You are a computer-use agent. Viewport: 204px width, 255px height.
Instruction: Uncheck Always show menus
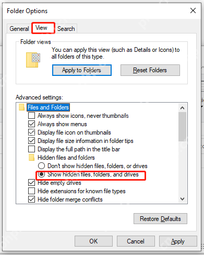tap(31, 124)
